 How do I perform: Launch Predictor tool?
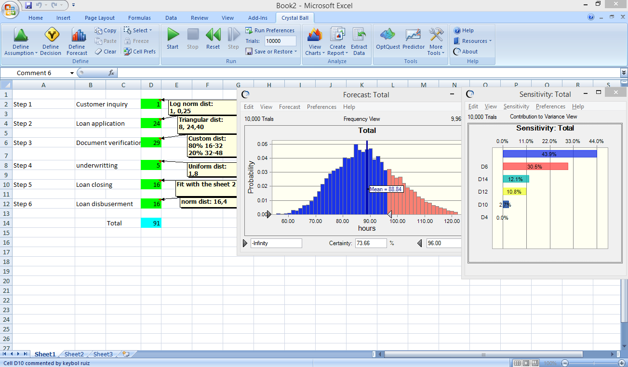click(414, 39)
